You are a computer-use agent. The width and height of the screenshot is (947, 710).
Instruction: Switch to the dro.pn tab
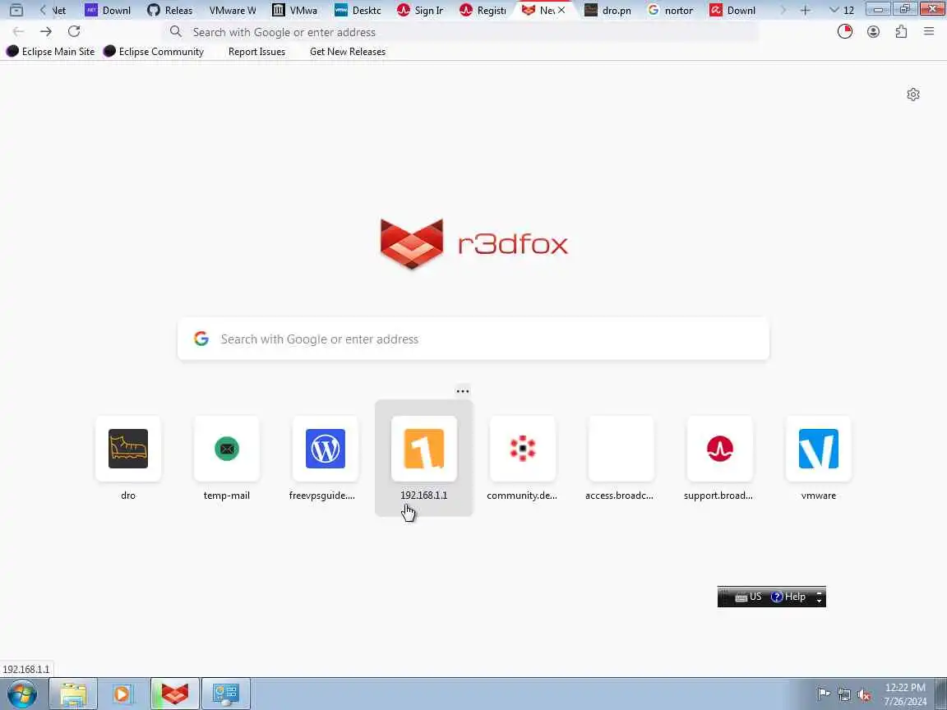[x=608, y=10]
